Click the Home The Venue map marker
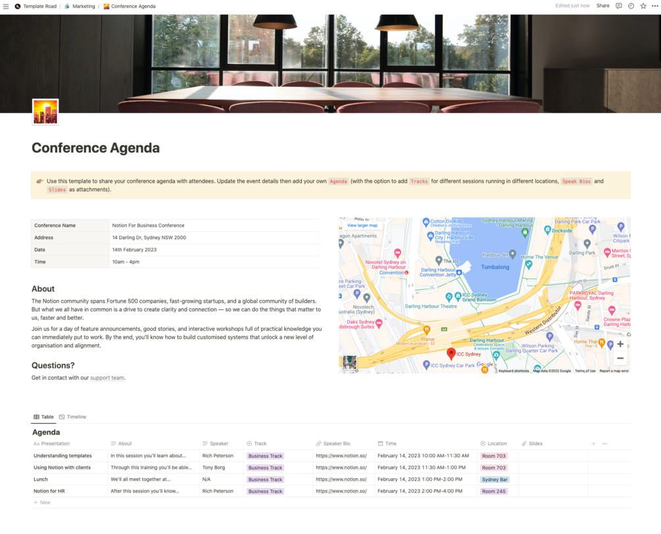The image size is (661, 534). point(529,265)
